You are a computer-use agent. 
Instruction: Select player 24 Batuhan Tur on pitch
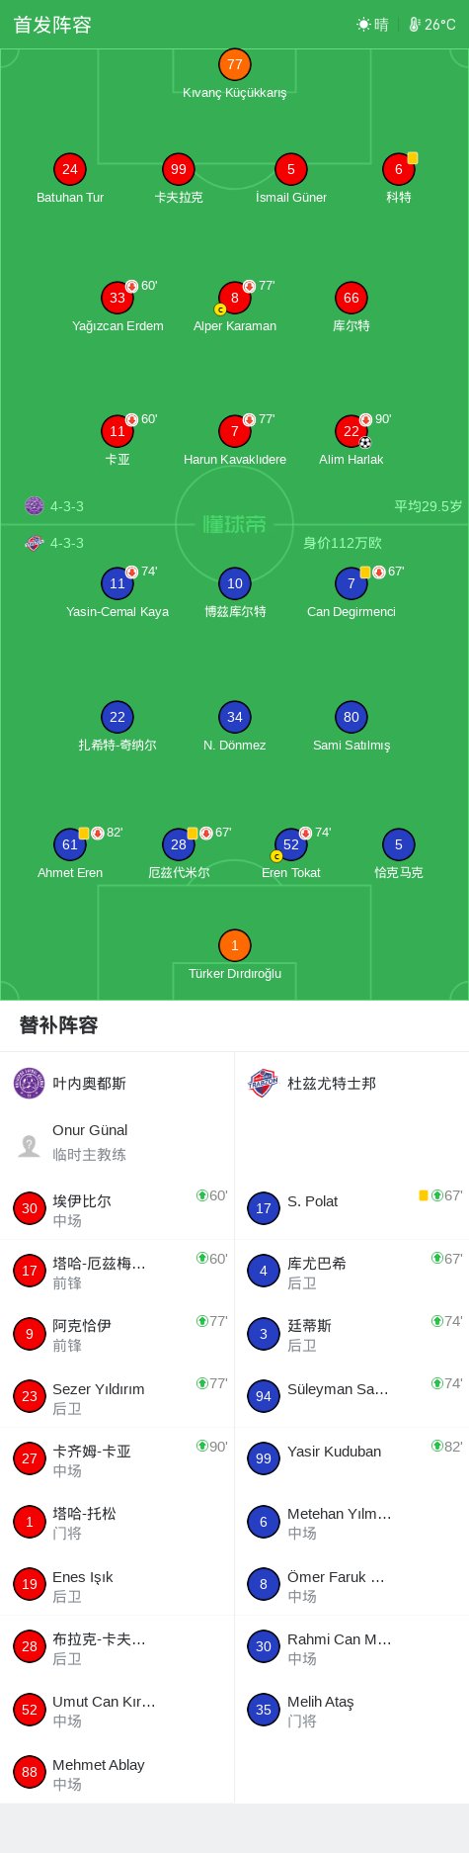69,169
